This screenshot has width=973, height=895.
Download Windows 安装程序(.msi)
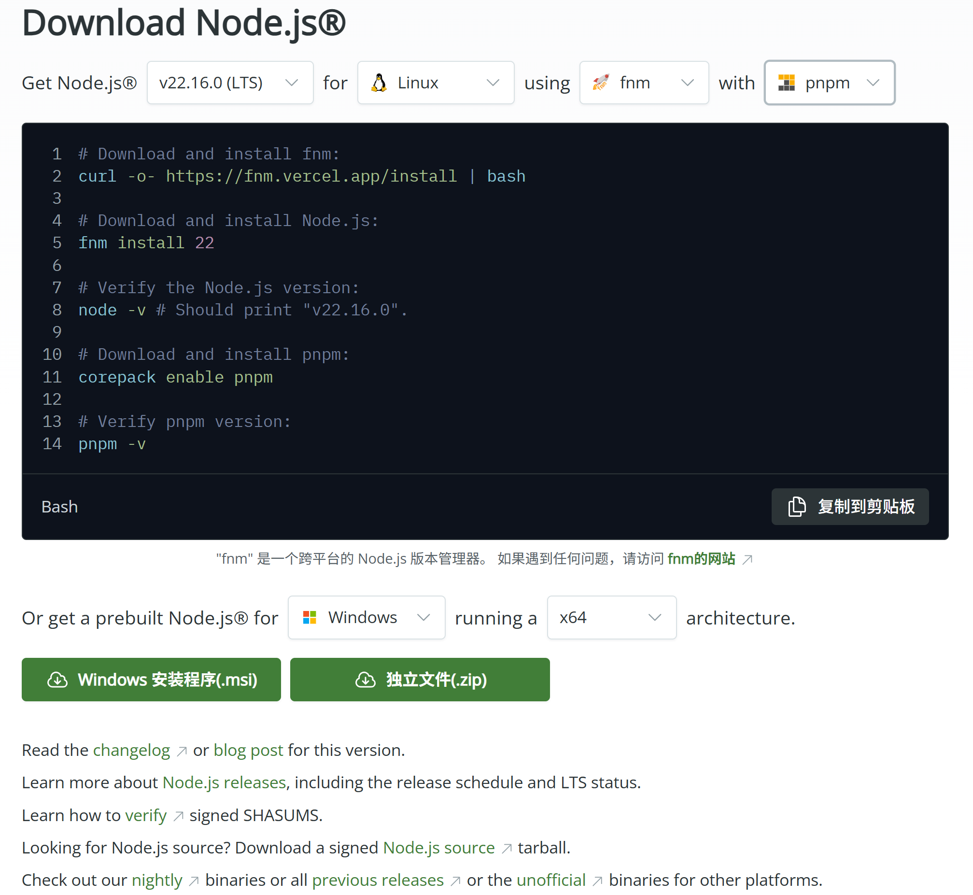(151, 680)
